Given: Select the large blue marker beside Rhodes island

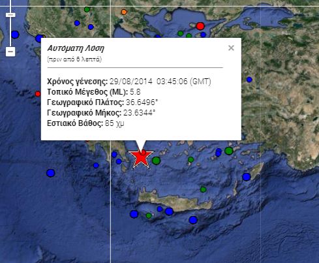Looking at the screenshot, I should pos(247,177).
